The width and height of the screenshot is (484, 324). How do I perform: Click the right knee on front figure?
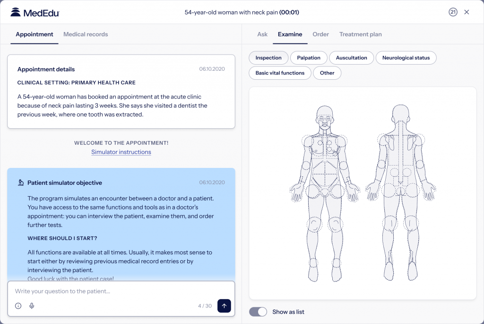click(314, 224)
